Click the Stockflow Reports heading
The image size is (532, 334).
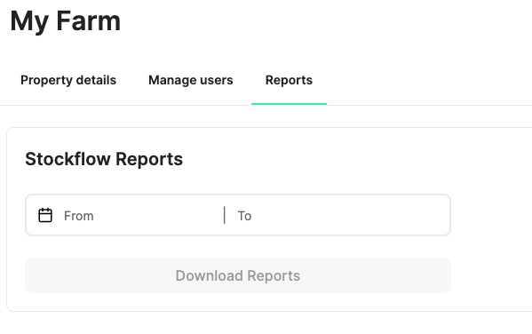point(104,159)
